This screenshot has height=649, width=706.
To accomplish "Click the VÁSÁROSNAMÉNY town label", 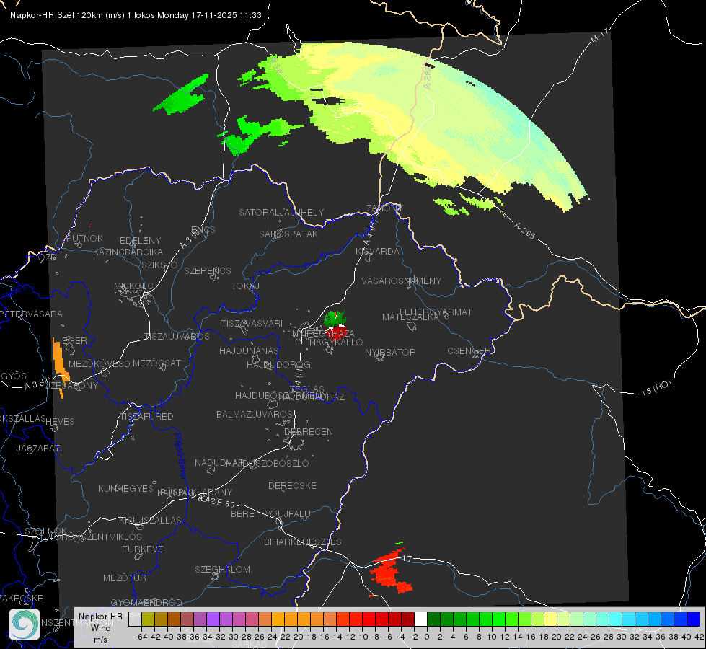I will [402, 281].
